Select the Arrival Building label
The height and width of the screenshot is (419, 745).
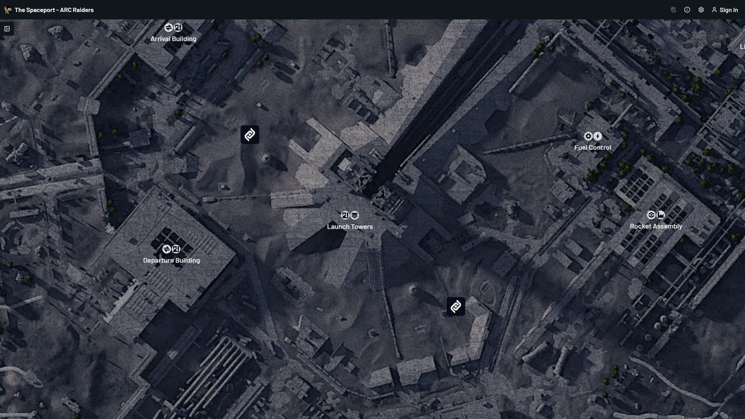coord(173,39)
